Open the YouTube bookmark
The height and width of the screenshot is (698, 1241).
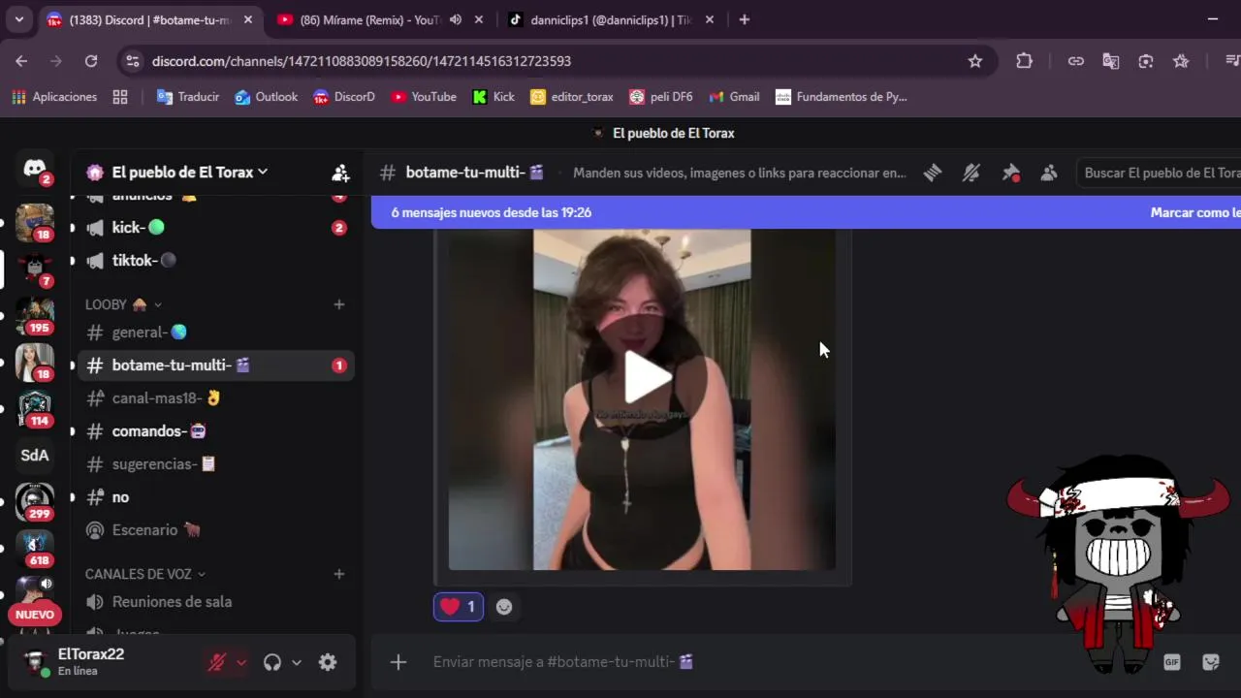pos(424,97)
